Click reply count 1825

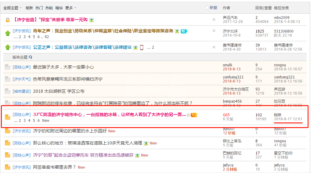click(260, 31)
